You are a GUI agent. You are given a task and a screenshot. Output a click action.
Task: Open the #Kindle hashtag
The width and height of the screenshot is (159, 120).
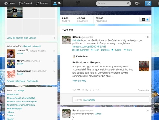[76, 40]
